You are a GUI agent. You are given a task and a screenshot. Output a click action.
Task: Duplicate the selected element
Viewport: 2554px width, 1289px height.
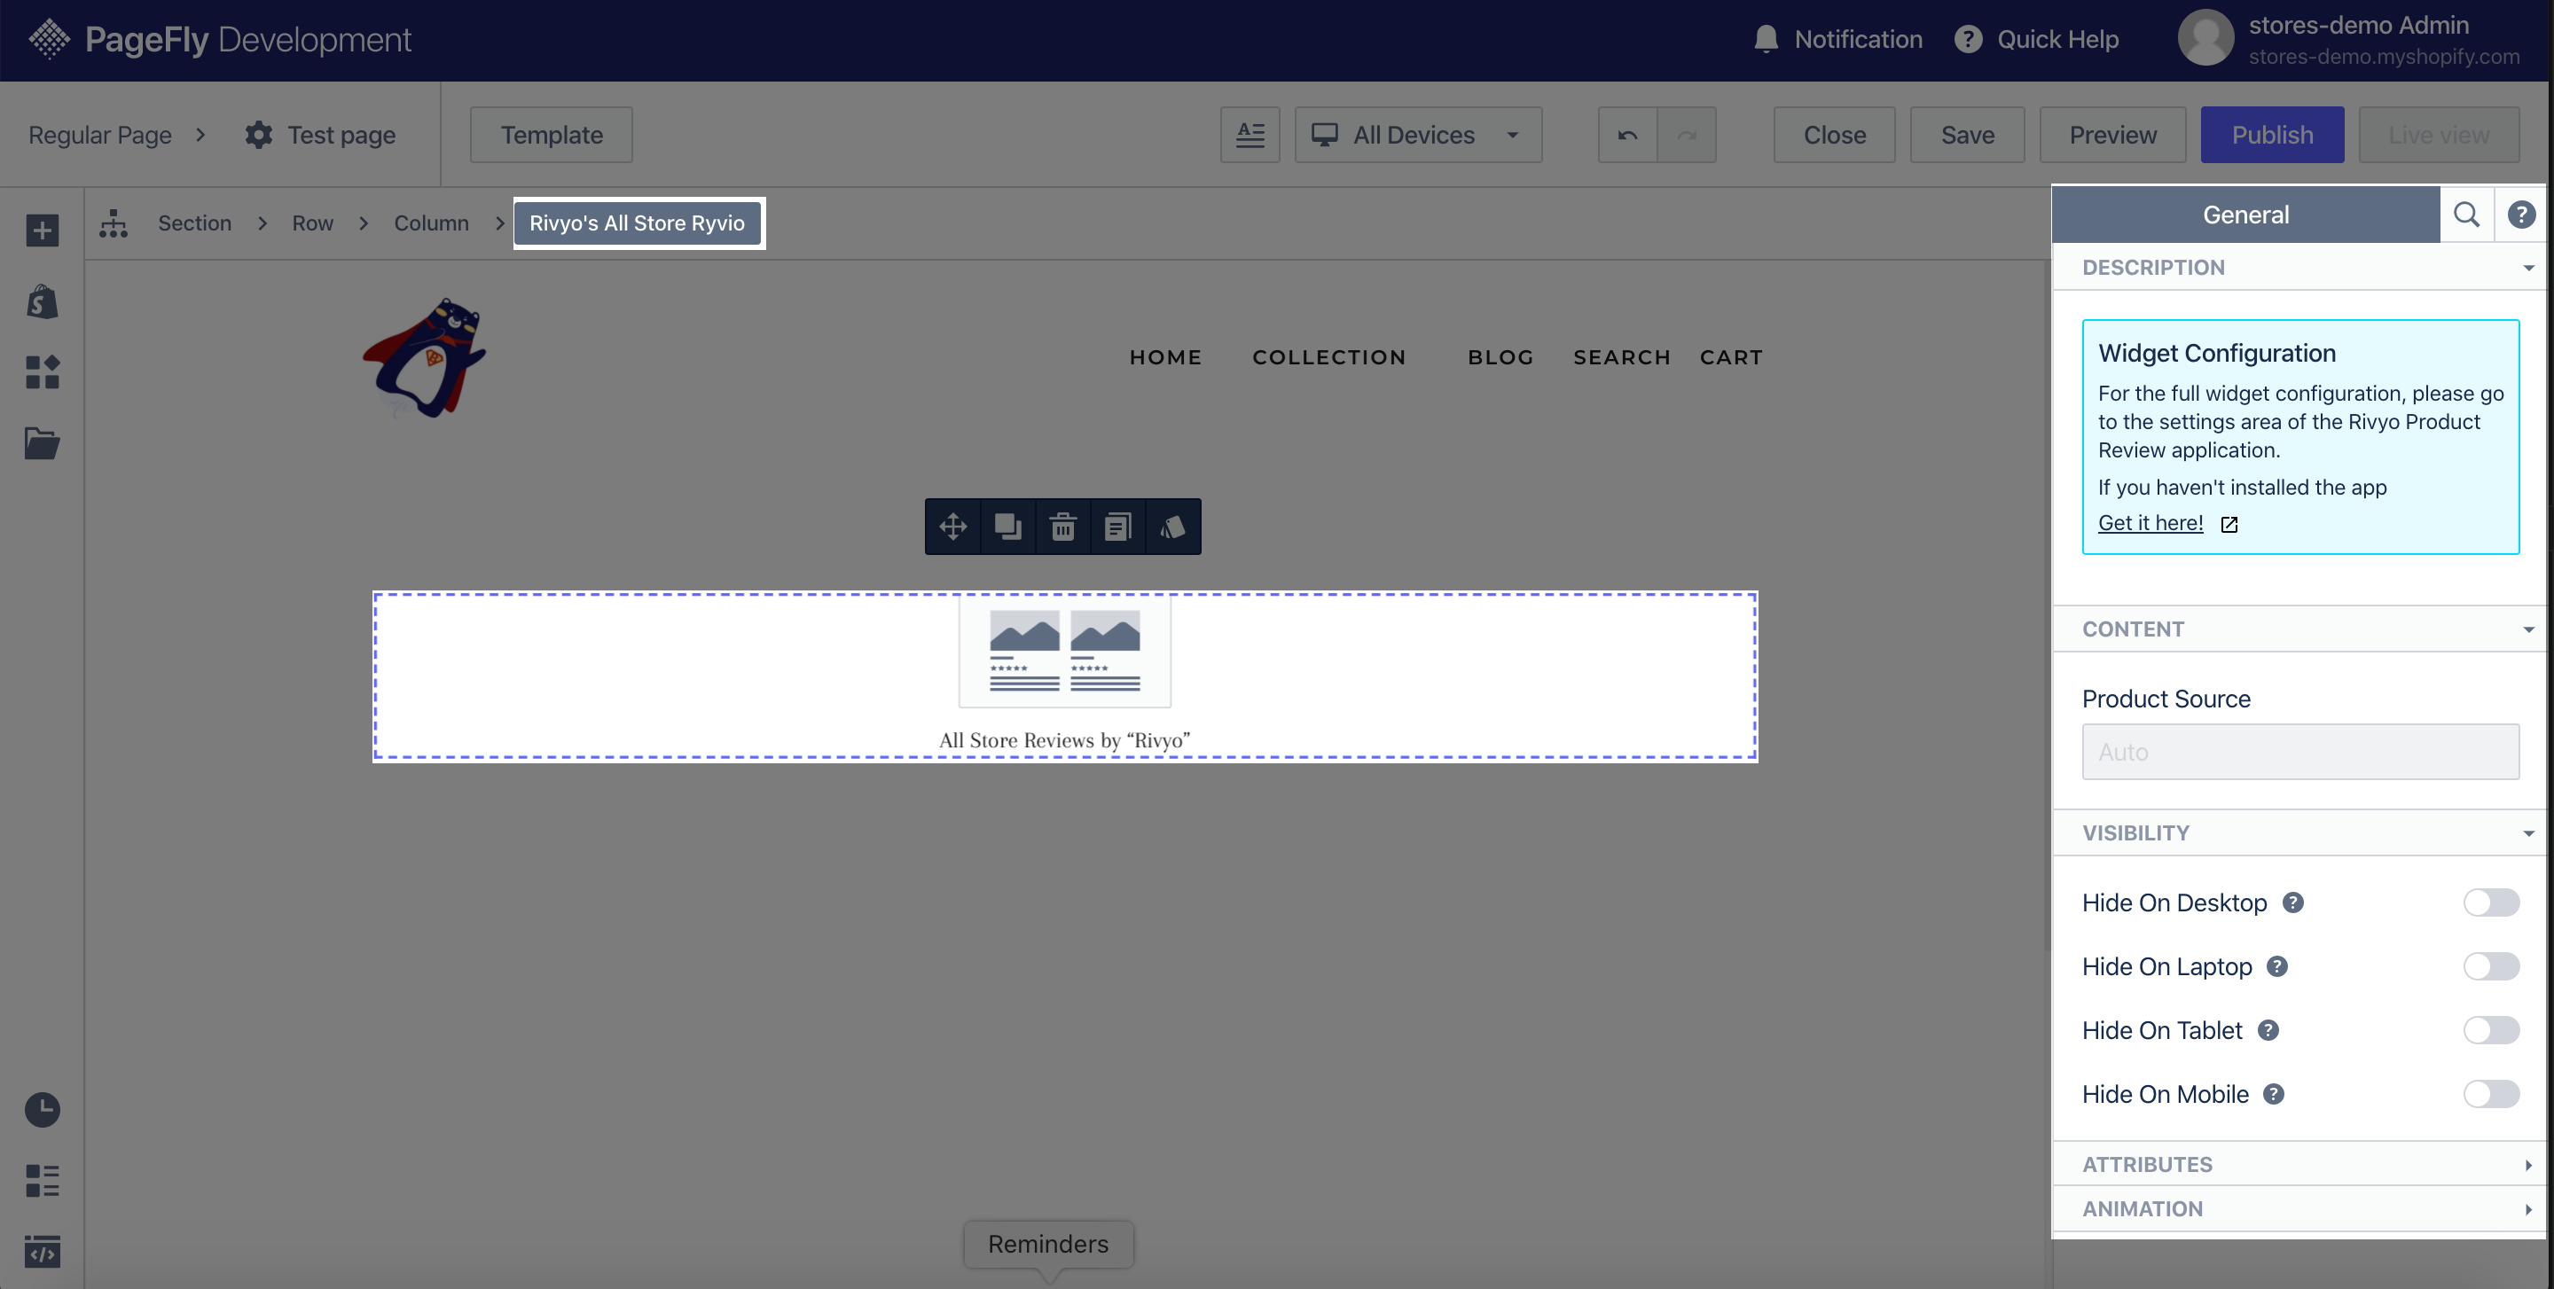(x=1008, y=526)
